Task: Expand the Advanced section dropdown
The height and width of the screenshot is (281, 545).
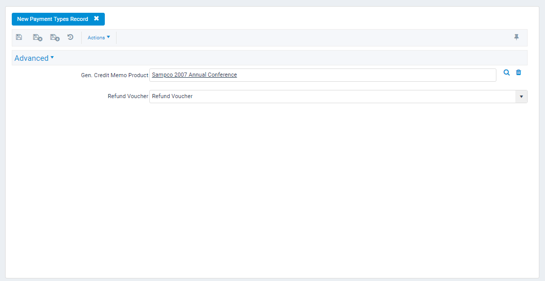Action: pyautogui.click(x=34, y=58)
